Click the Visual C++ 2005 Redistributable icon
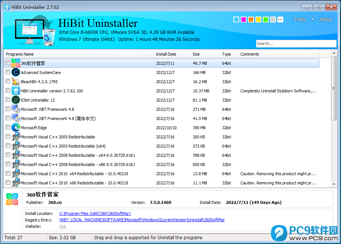 16,137
